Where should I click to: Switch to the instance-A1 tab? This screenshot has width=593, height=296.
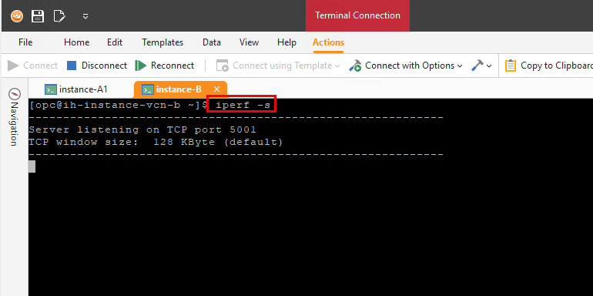76,89
